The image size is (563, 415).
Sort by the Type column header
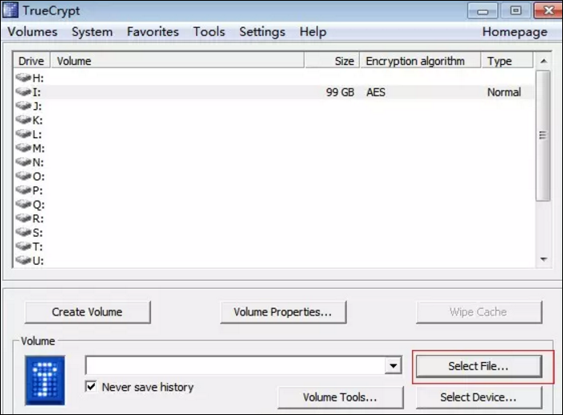coord(508,61)
